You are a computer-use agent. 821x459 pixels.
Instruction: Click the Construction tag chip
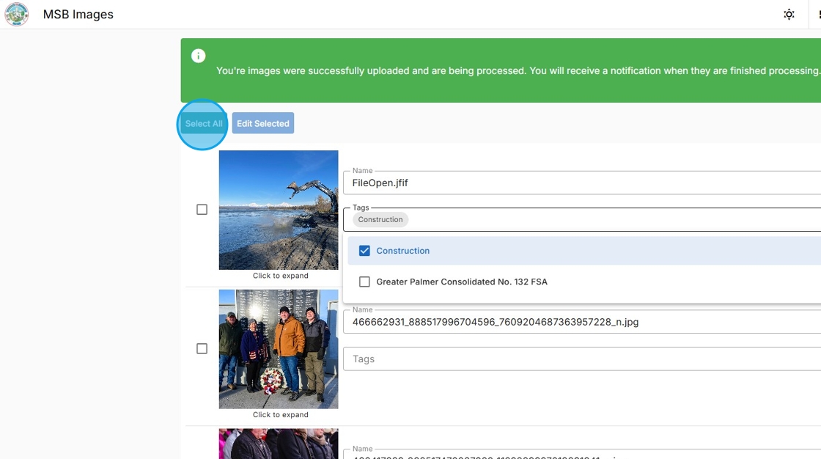click(380, 219)
